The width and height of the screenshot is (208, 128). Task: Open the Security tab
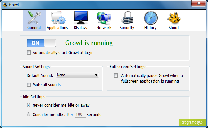click(x=127, y=20)
